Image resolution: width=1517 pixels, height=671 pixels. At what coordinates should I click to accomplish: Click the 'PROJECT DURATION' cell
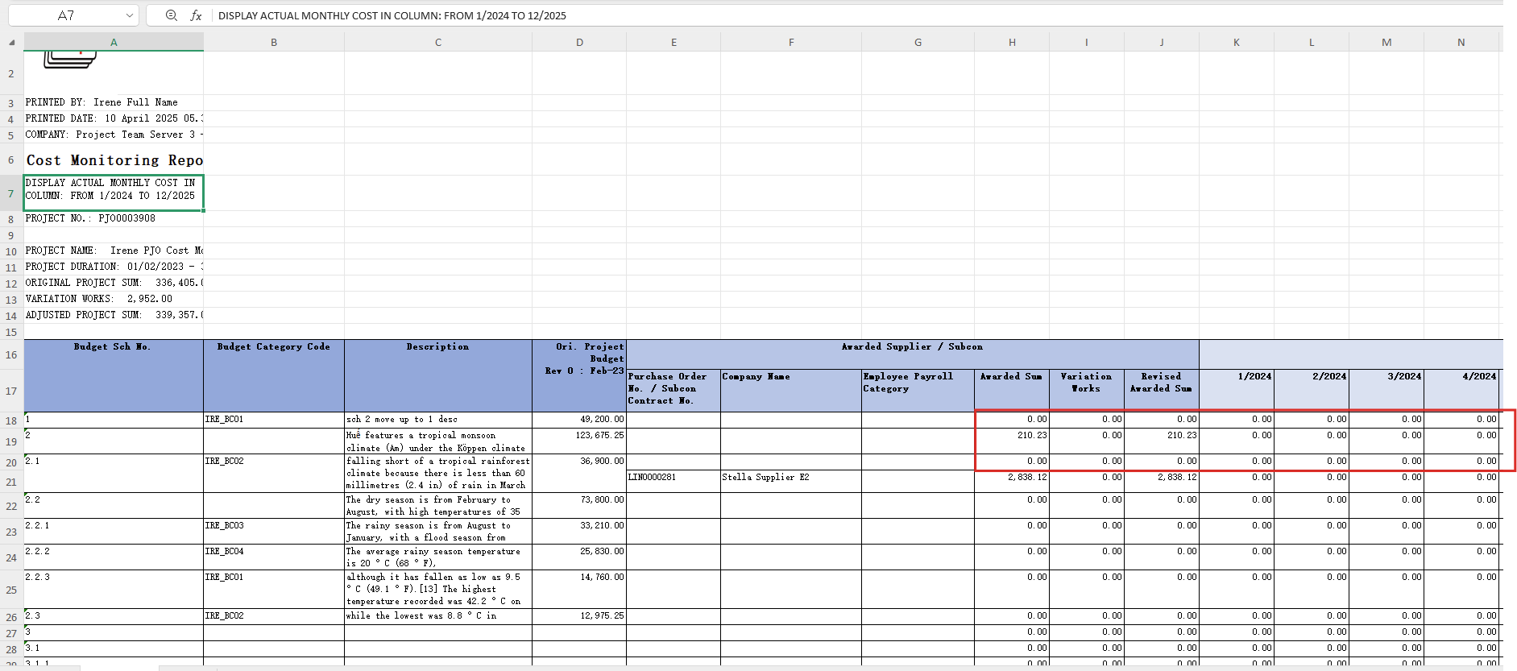coord(114,267)
